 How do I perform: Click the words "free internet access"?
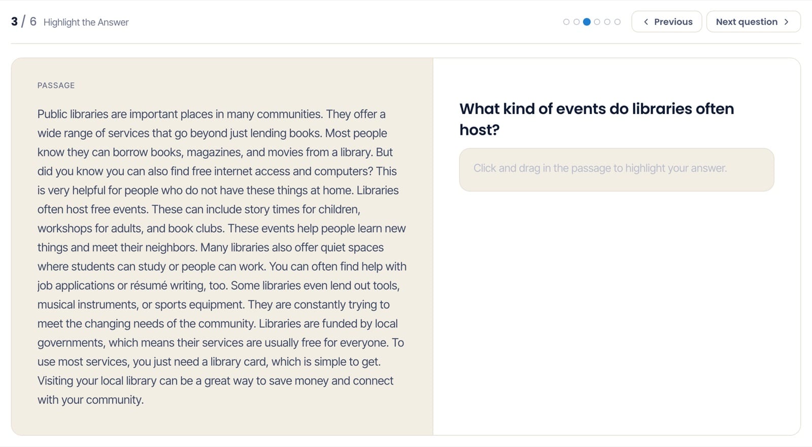240,171
